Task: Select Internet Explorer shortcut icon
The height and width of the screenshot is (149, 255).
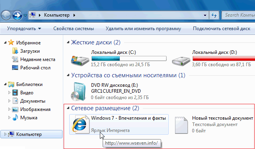Action: point(80,125)
